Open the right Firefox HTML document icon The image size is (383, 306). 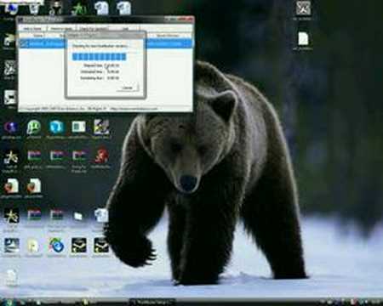(33, 186)
